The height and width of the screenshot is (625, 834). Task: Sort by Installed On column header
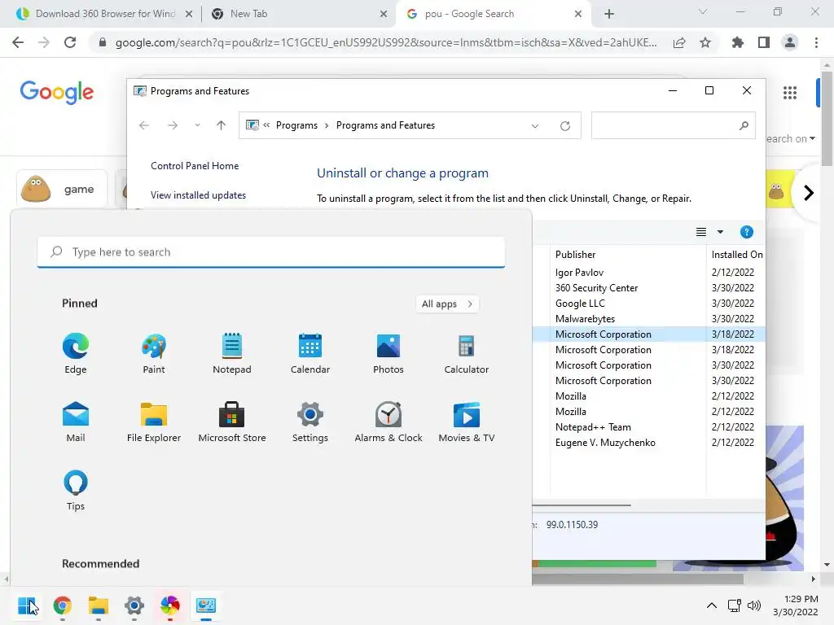[736, 255]
